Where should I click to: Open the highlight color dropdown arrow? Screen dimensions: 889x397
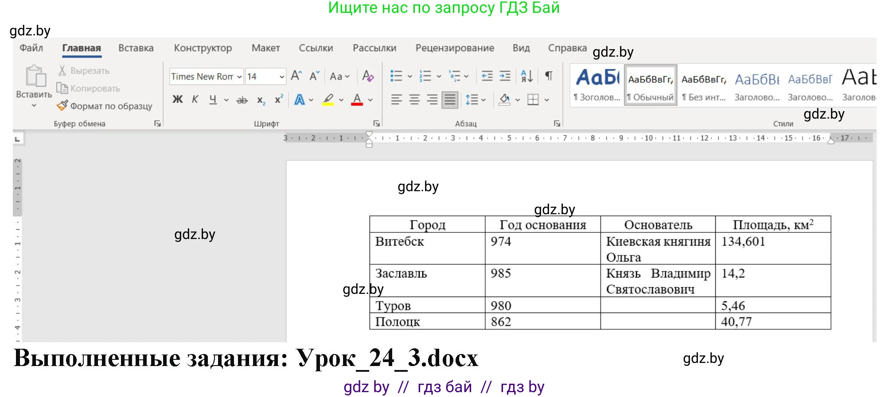pos(341,100)
